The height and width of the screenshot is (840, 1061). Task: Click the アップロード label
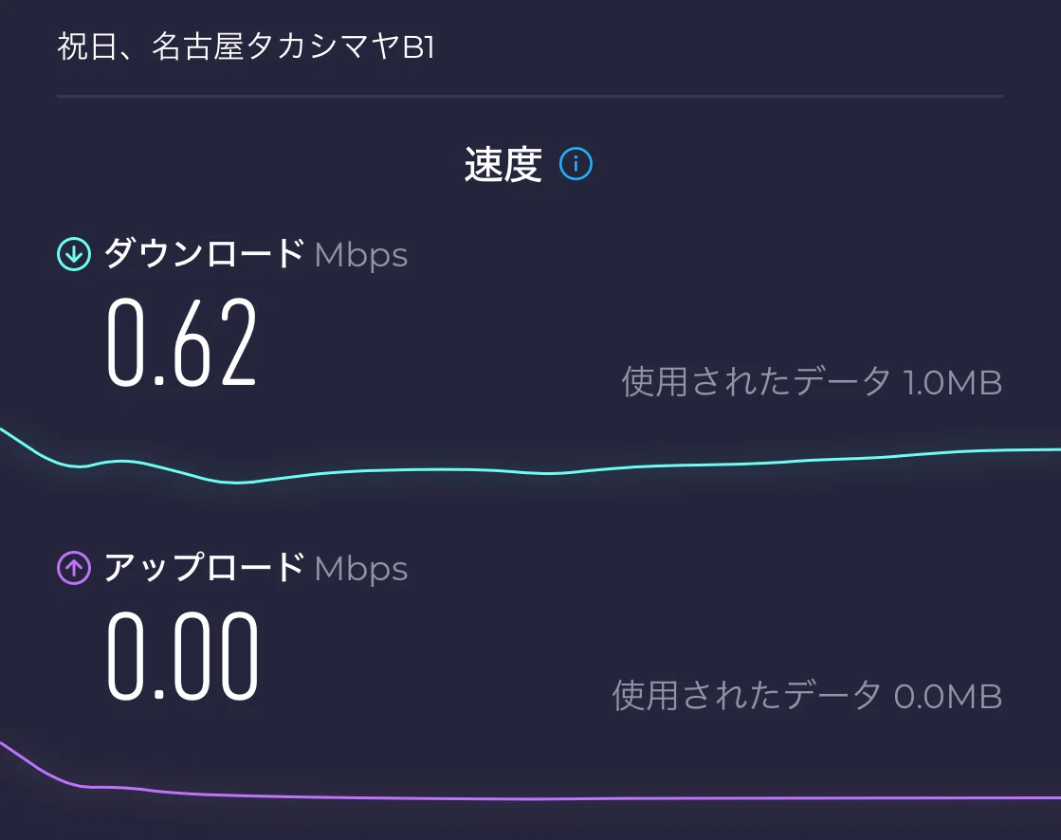click(204, 568)
